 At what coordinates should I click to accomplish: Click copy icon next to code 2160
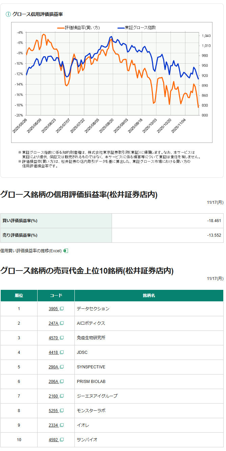point(62,396)
